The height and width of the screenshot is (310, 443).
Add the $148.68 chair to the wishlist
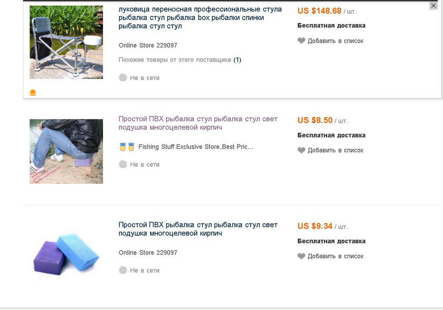(x=335, y=41)
